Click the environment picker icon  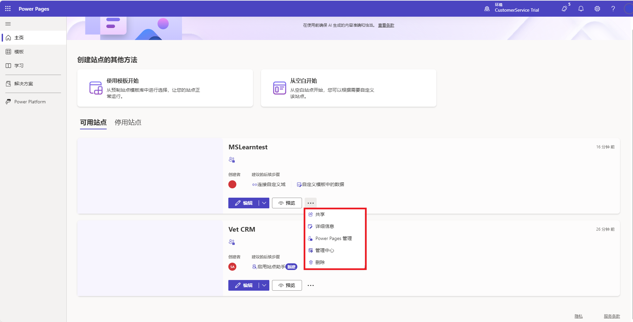click(487, 9)
